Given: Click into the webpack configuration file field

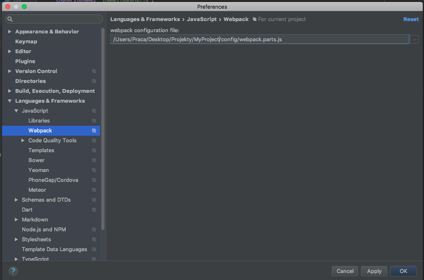Looking at the screenshot, I should click(259, 39).
